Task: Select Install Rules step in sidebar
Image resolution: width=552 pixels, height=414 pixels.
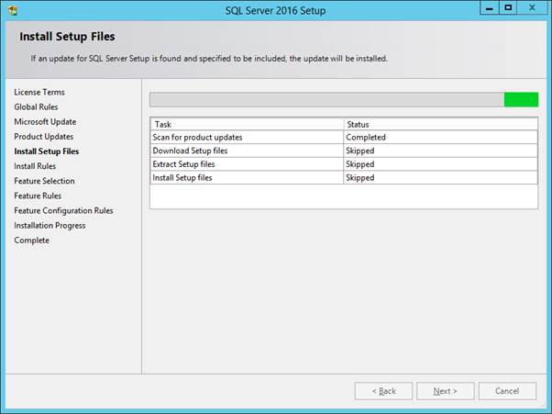Action: pyautogui.click(x=35, y=166)
